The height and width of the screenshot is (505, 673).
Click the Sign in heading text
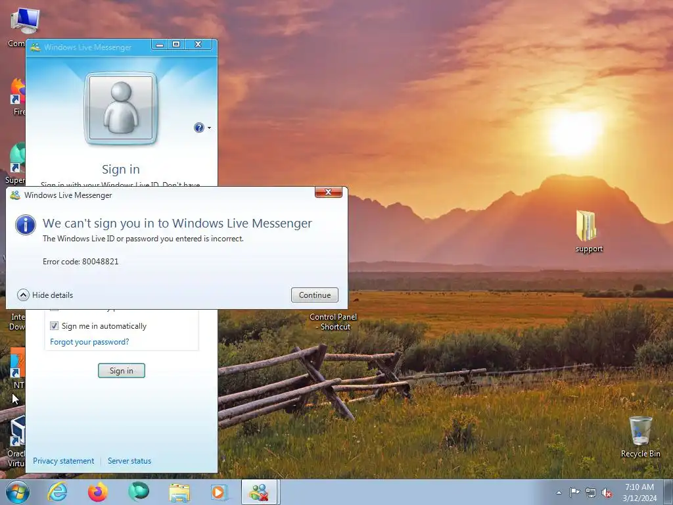(121, 169)
